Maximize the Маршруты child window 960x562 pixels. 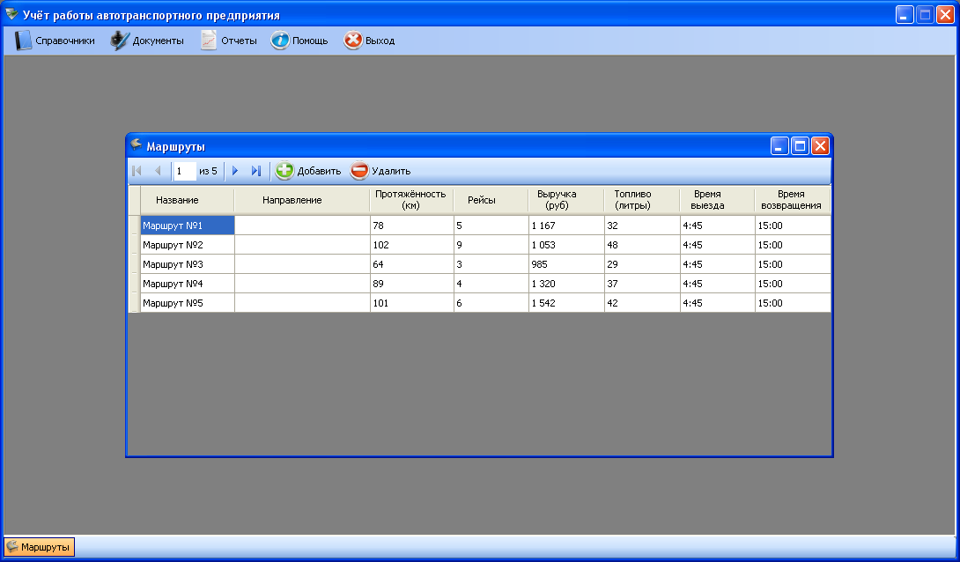pyautogui.click(x=800, y=146)
